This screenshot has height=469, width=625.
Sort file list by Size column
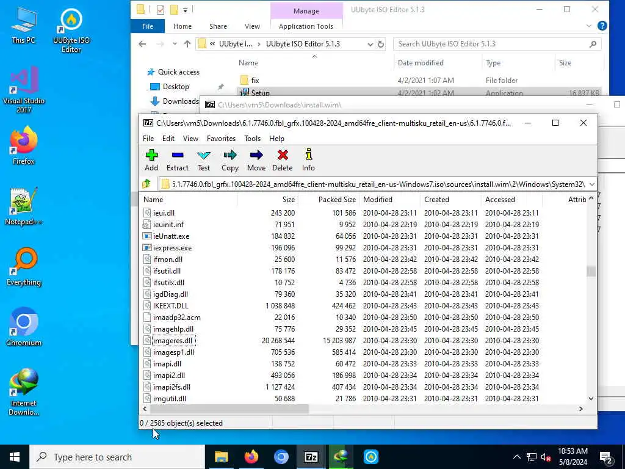(x=267, y=200)
